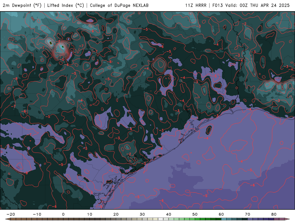Select the "Valid: 00Z THU APR 24 2025" text
295x221 pixels.
[x=257, y=5]
